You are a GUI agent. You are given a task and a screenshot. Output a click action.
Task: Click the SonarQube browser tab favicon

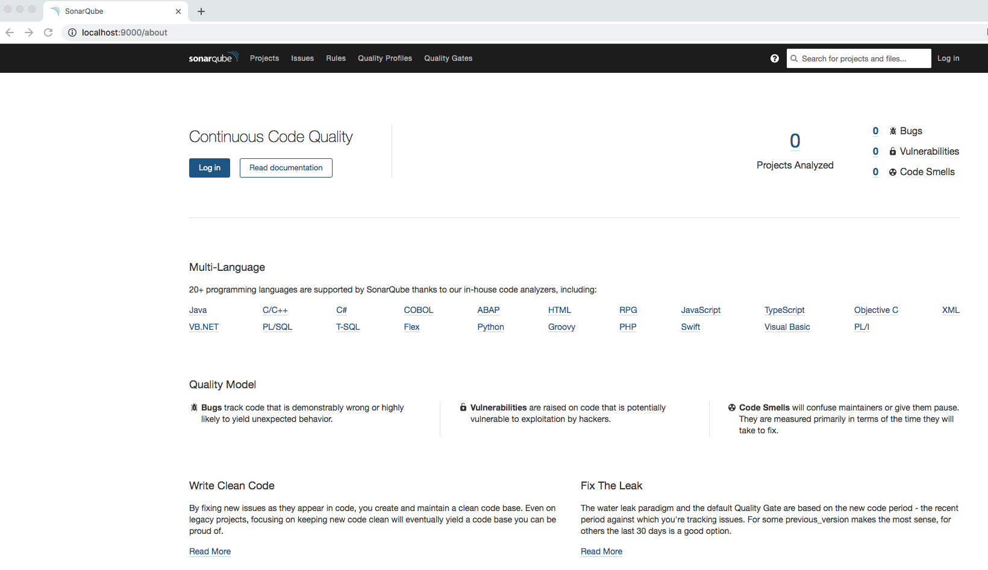[55, 11]
